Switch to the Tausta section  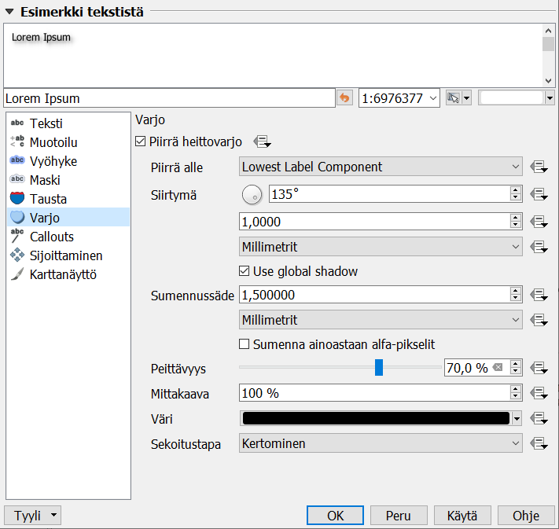[49, 199]
